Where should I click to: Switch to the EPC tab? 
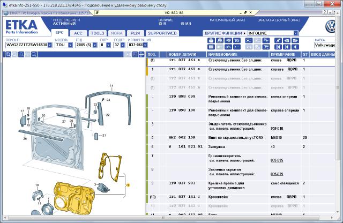59,32
